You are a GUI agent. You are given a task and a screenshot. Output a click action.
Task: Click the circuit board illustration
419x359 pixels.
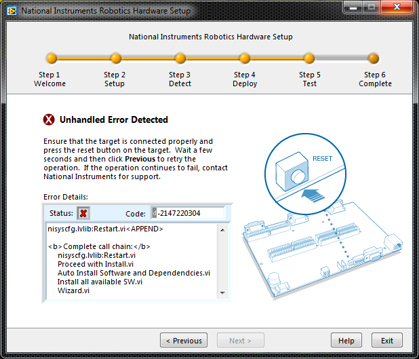[x=323, y=249]
